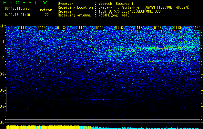Click the Receiver label
Viewport: 203px width, 129px height.
[x=66, y=11]
